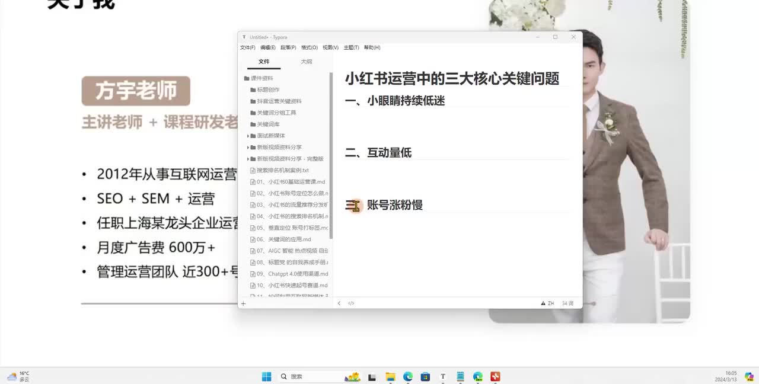Click heading 二、互动量低
Viewport: 759px width, 384px height.
point(378,153)
